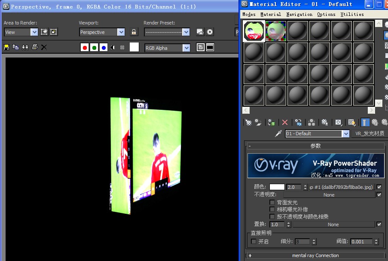Screen dimensions: 388x261
Task: Click Make Material Copy icon
Action: (x=298, y=122)
